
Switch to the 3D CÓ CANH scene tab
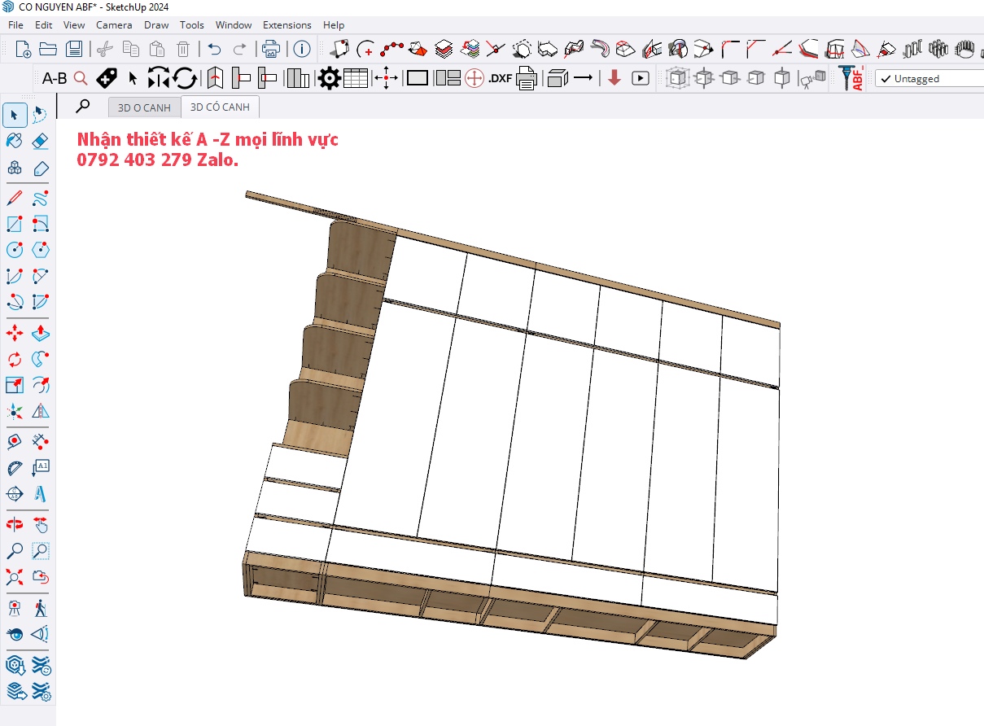click(220, 107)
